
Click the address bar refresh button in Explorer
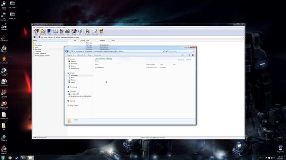(166, 52)
